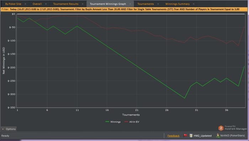Click the x-axis label 21
This screenshot has height=141, width=249.
click(137, 110)
